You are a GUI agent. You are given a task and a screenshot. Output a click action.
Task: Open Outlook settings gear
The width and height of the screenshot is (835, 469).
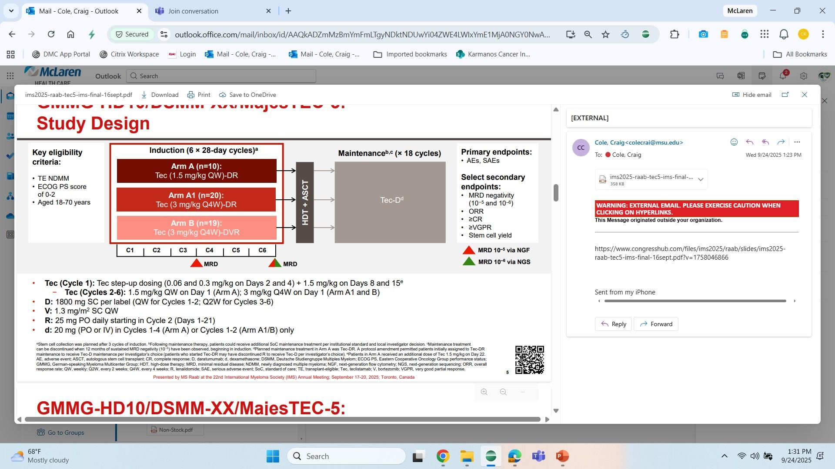803,76
